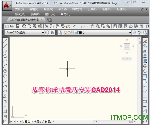
Task: Select the Copy Object modify tool
Action: [145, 46]
